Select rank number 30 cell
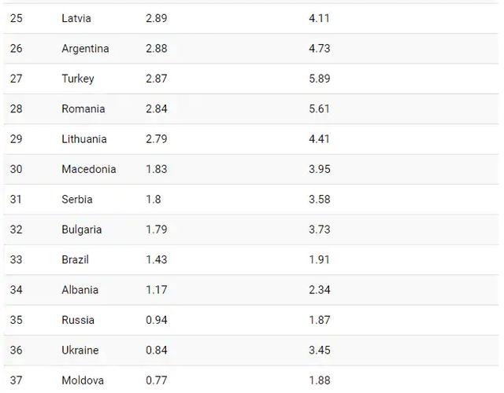 coord(17,169)
